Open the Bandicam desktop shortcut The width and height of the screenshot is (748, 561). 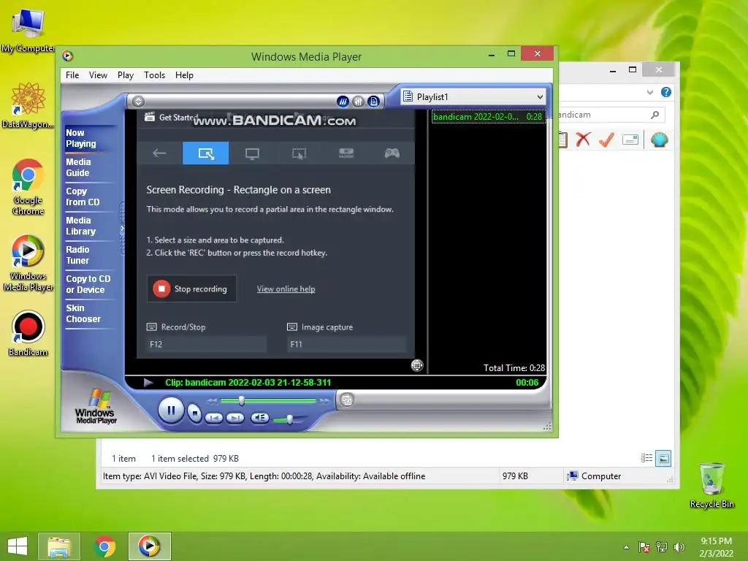click(28, 334)
